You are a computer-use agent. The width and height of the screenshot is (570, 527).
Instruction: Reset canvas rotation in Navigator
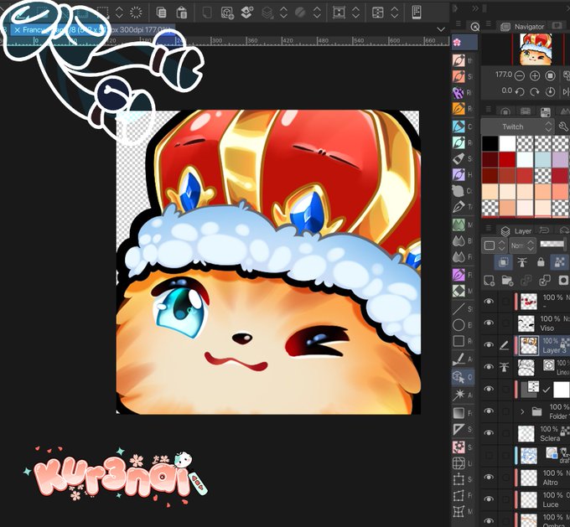click(x=550, y=91)
